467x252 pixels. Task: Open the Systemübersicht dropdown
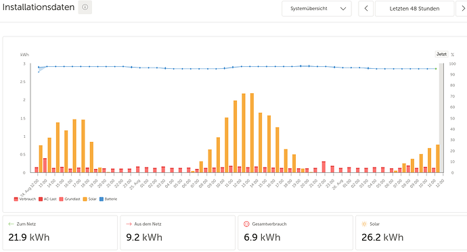[x=317, y=9]
